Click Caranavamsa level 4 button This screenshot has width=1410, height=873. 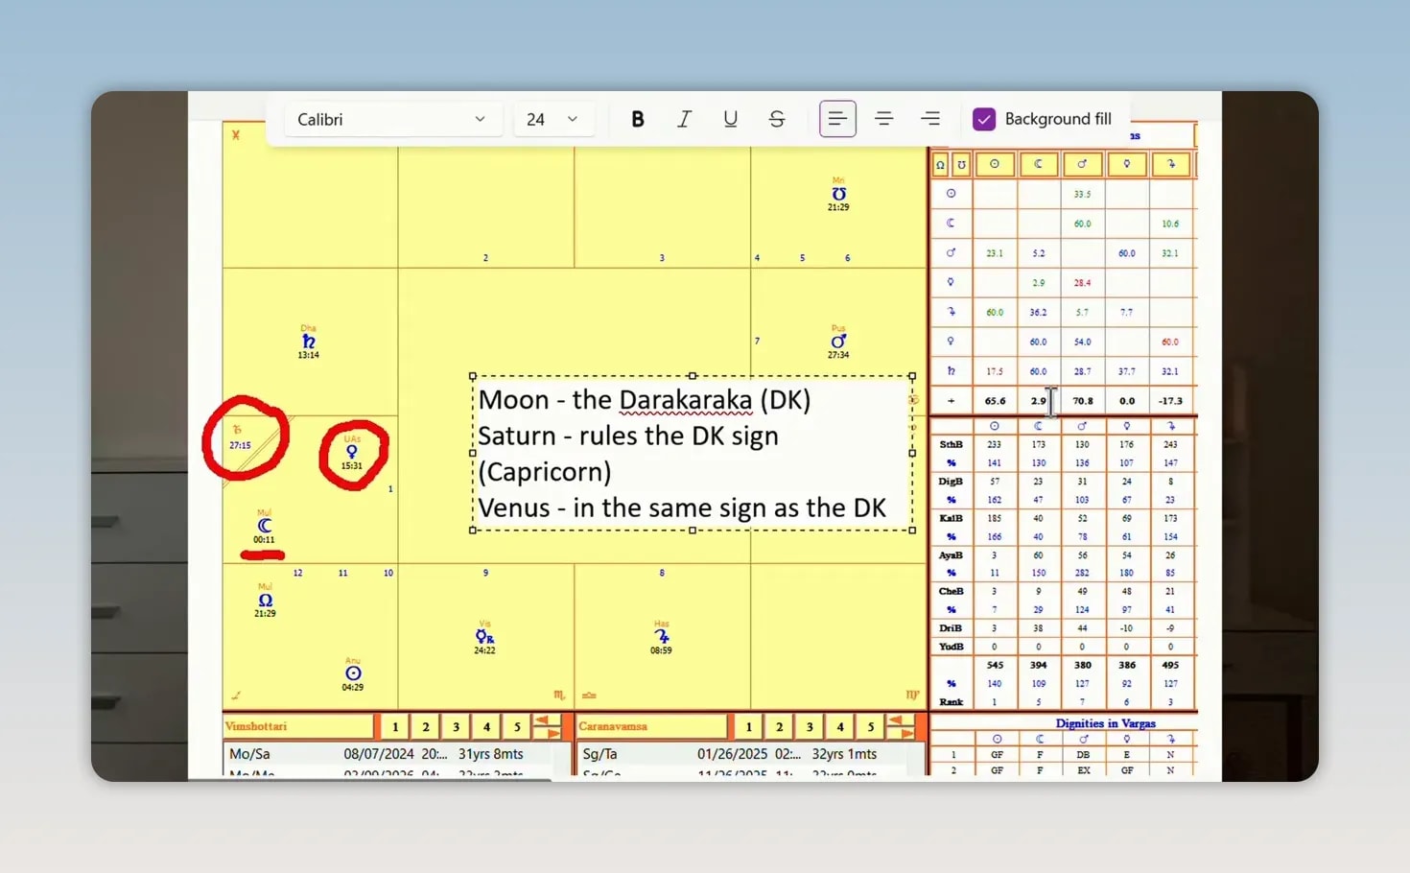tap(840, 727)
